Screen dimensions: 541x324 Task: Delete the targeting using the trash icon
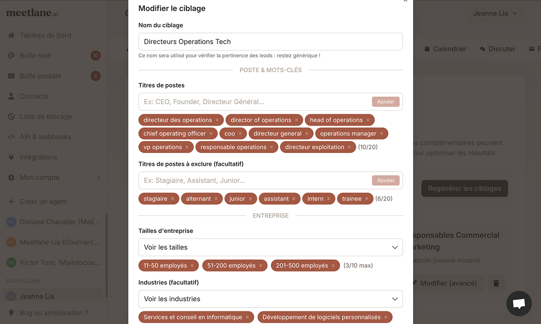pyautogui.click(x=496, y=283)
